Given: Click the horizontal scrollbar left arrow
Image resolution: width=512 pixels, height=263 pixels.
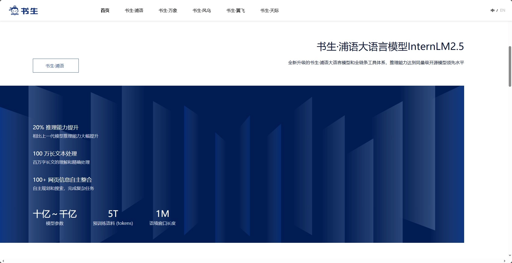Looking at the screenshot, I should pyautogui.click(x=2, y=261).
